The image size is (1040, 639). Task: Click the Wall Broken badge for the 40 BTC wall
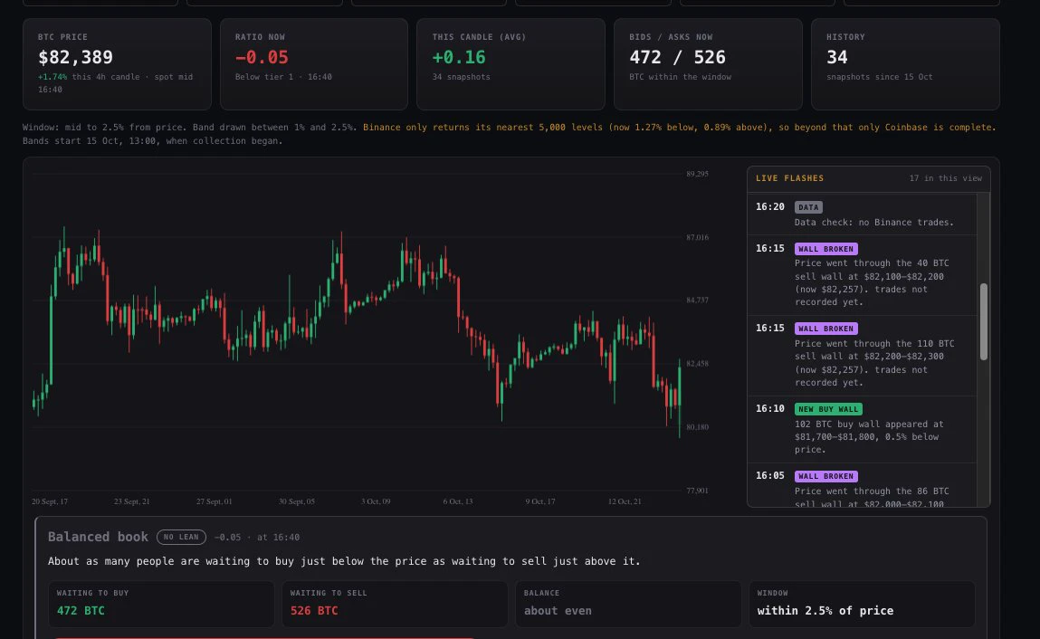coord(825,249)
